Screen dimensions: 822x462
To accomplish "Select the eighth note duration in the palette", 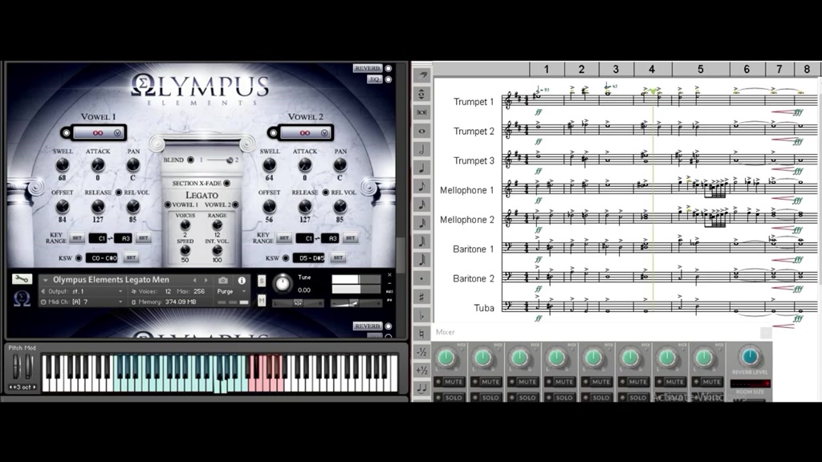I will tap(422, 186).
